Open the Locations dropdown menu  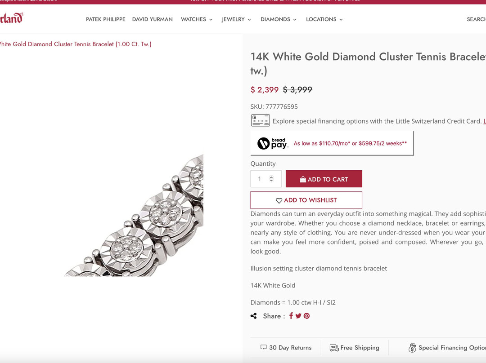click(324, 19)
